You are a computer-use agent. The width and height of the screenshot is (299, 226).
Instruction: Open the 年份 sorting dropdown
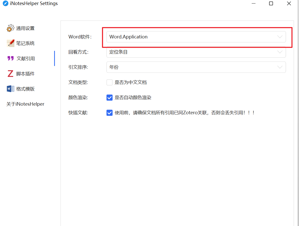click(196, 67)
